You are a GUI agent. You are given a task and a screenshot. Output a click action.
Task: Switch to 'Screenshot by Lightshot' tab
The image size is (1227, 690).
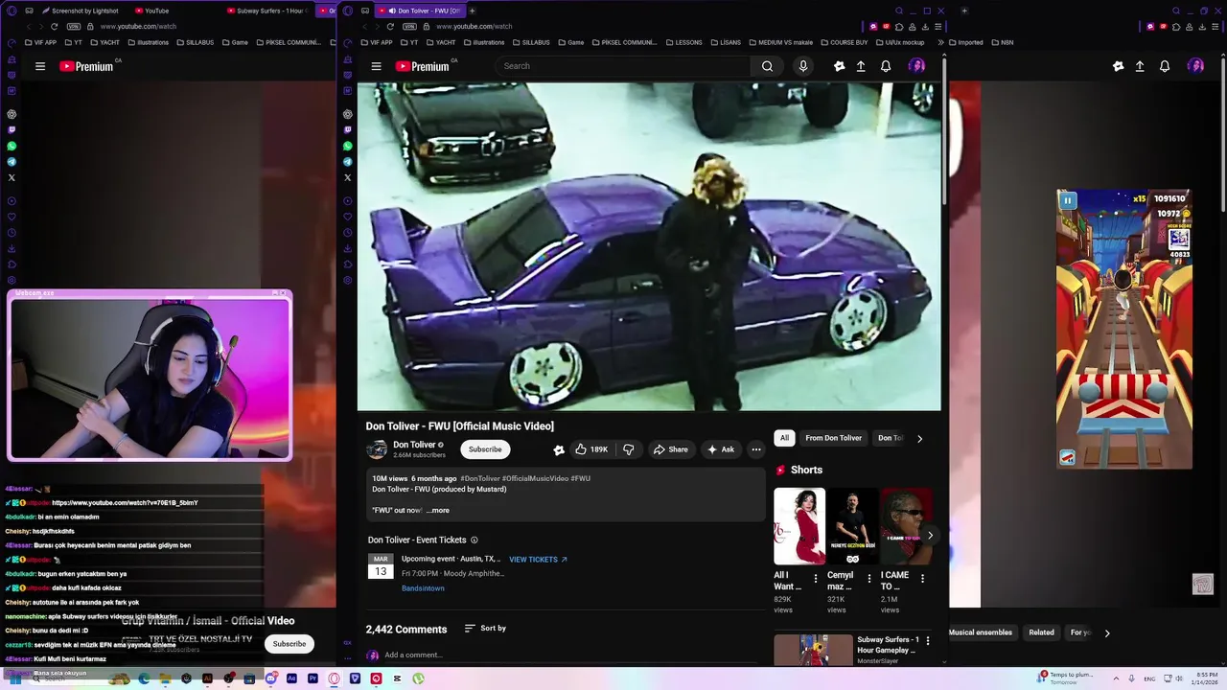pos(80,11)
